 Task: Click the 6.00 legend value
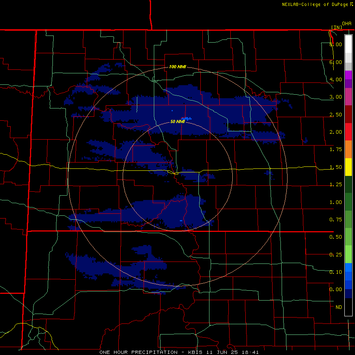point(336,62)
